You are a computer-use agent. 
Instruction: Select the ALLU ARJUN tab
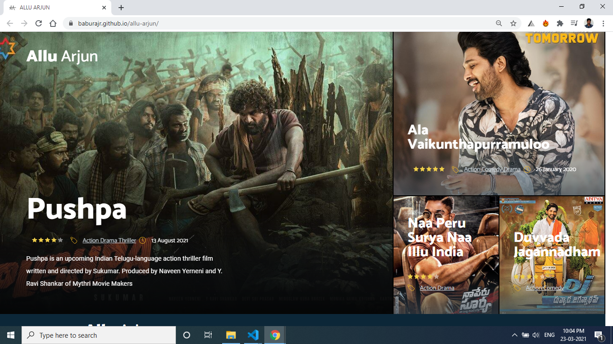pos(57,8)
